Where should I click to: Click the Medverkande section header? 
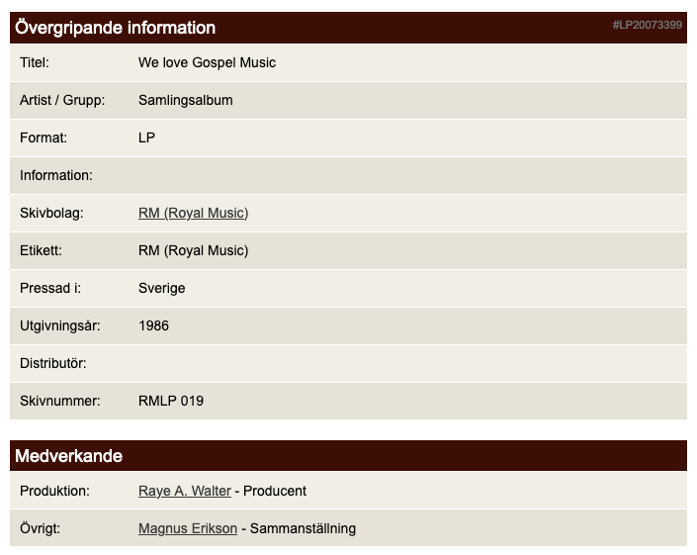(69, 456)
